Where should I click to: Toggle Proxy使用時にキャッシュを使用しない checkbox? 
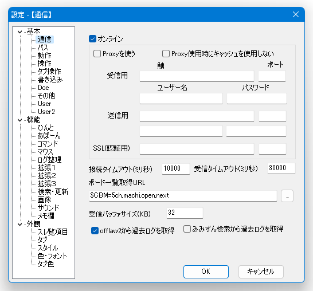166,54
